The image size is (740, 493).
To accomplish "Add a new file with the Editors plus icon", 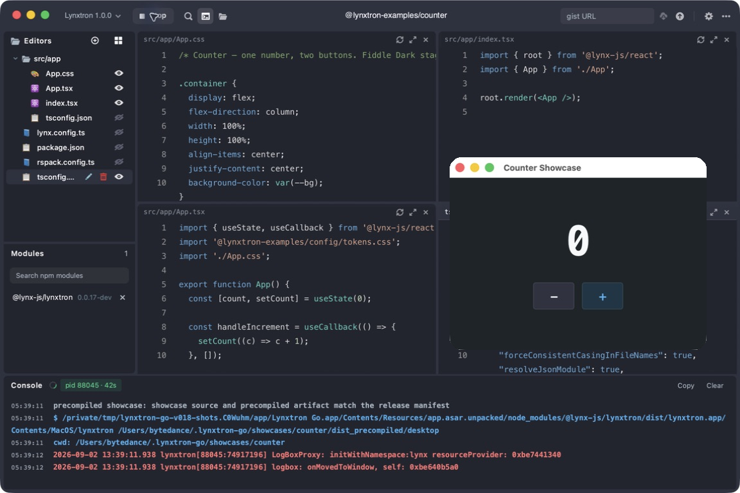I will (x=95, y=40).
